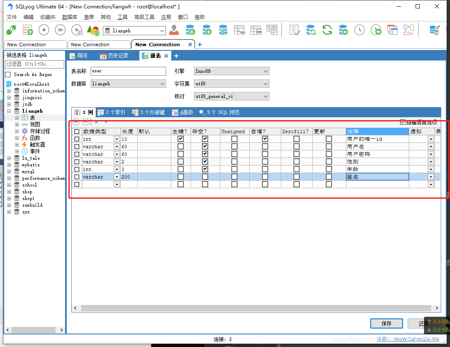Select row checkbox of varchar 2 column
This screenshot has width=450, height=347.
[x=77, y=162]
